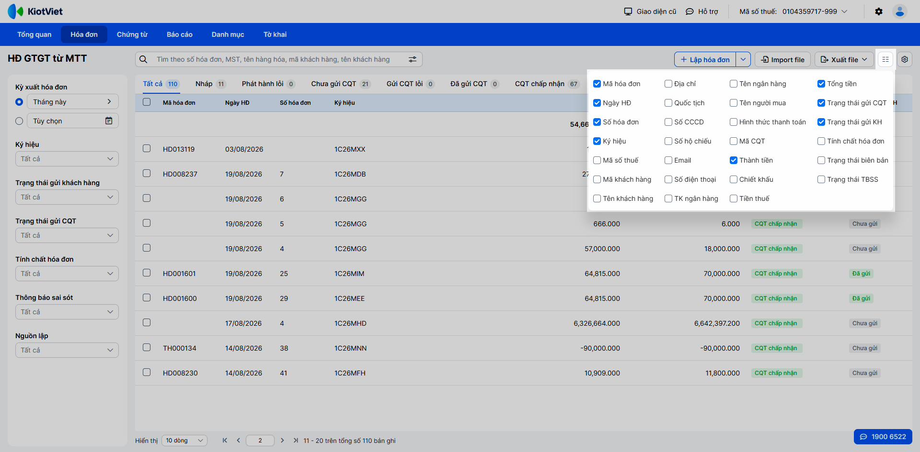Image resolution: width=920 pixels, height=452 pixels.
Task: Expand Thông báo sai sót dropdown
Action: click(67, 312)
